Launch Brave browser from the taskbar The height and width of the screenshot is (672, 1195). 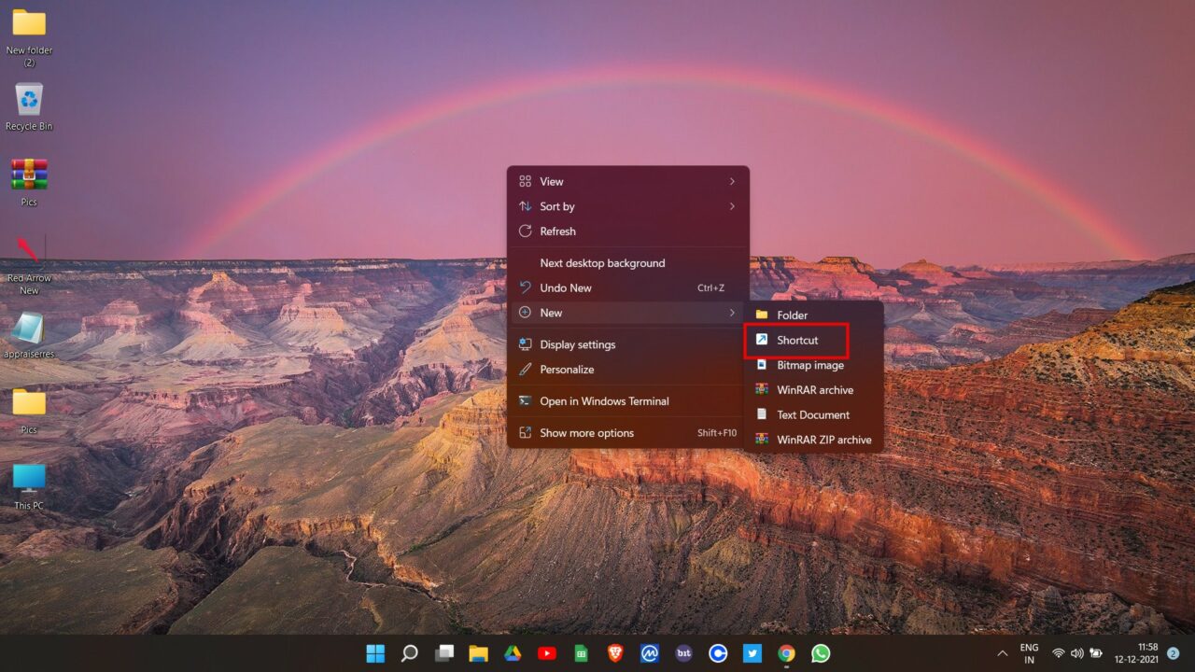pyautogui.click(x=615, y=653)
